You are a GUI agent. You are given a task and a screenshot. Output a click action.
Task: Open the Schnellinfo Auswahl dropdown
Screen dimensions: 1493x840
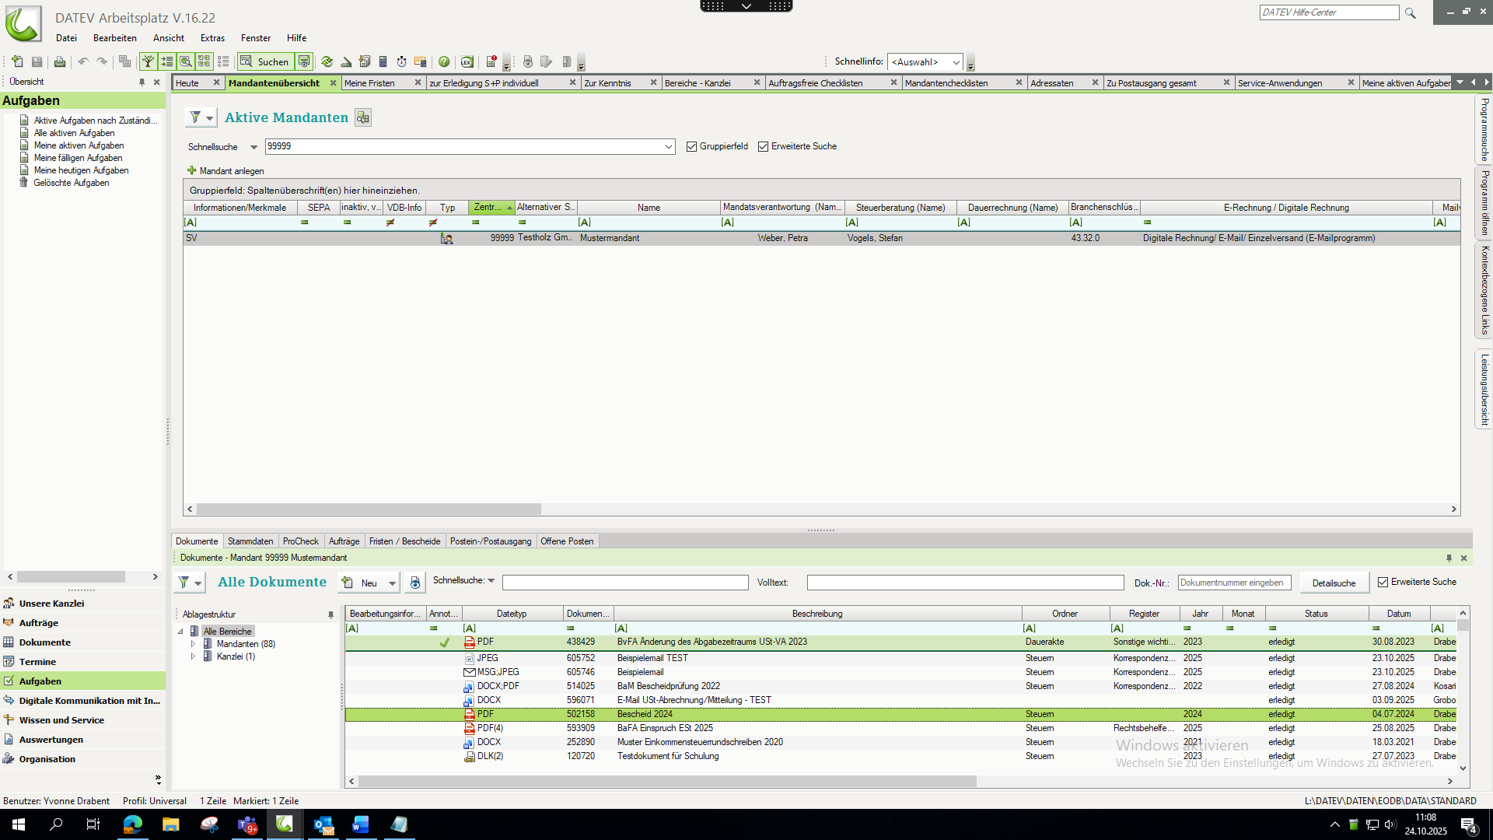[x=956, y=62]
